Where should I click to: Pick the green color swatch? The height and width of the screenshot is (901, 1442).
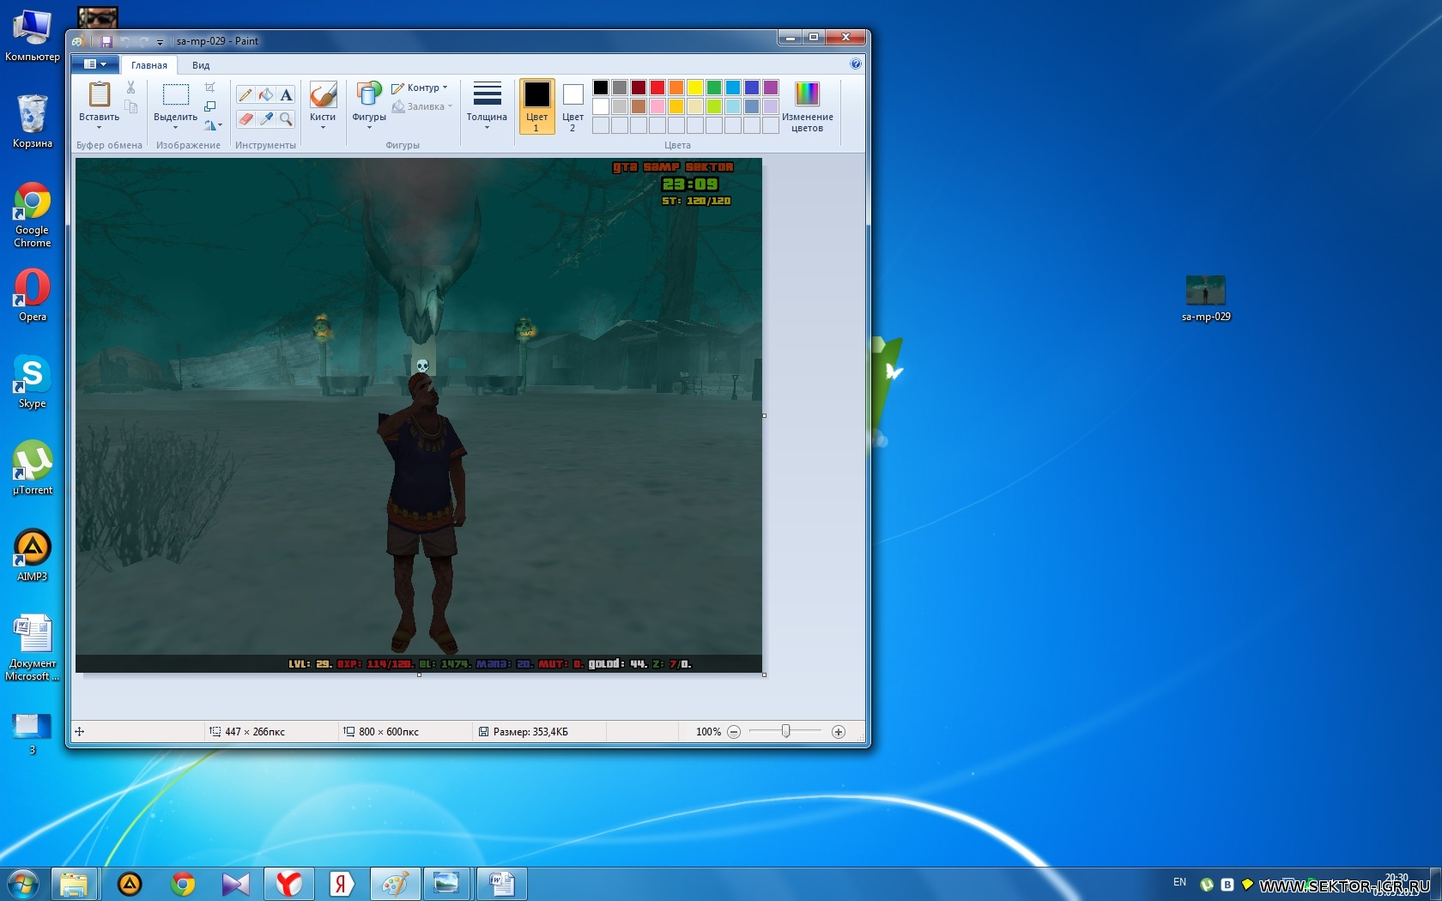pyautogui.click(x=714, y=88)
